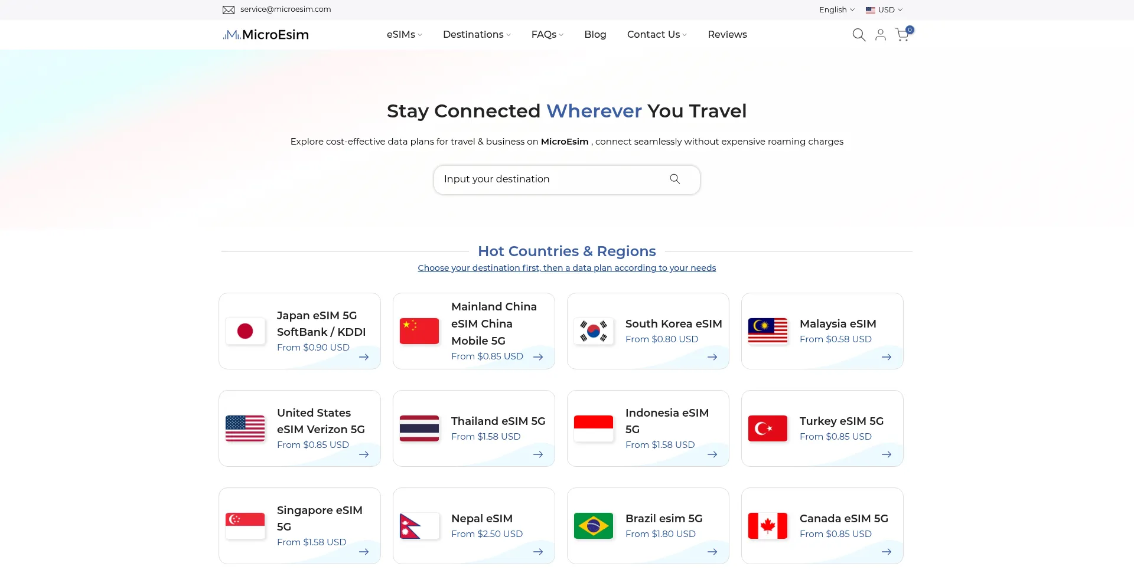Focus the 'Input your destination' field
1134x586 pixels.
[549, 179]
